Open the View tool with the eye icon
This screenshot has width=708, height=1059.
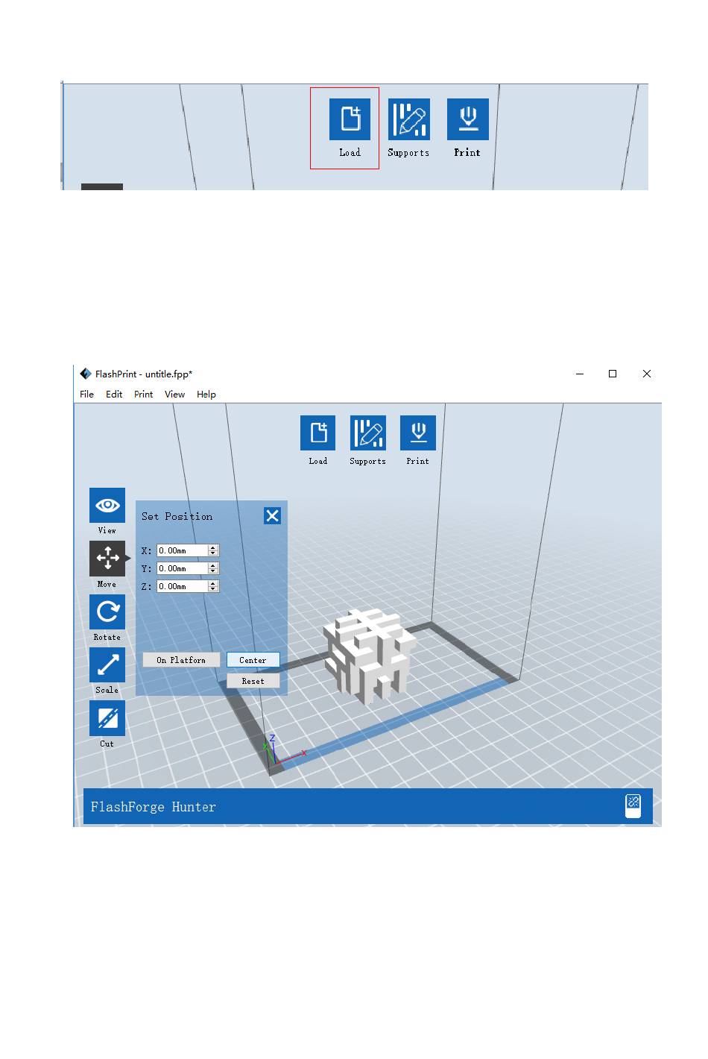107,506
